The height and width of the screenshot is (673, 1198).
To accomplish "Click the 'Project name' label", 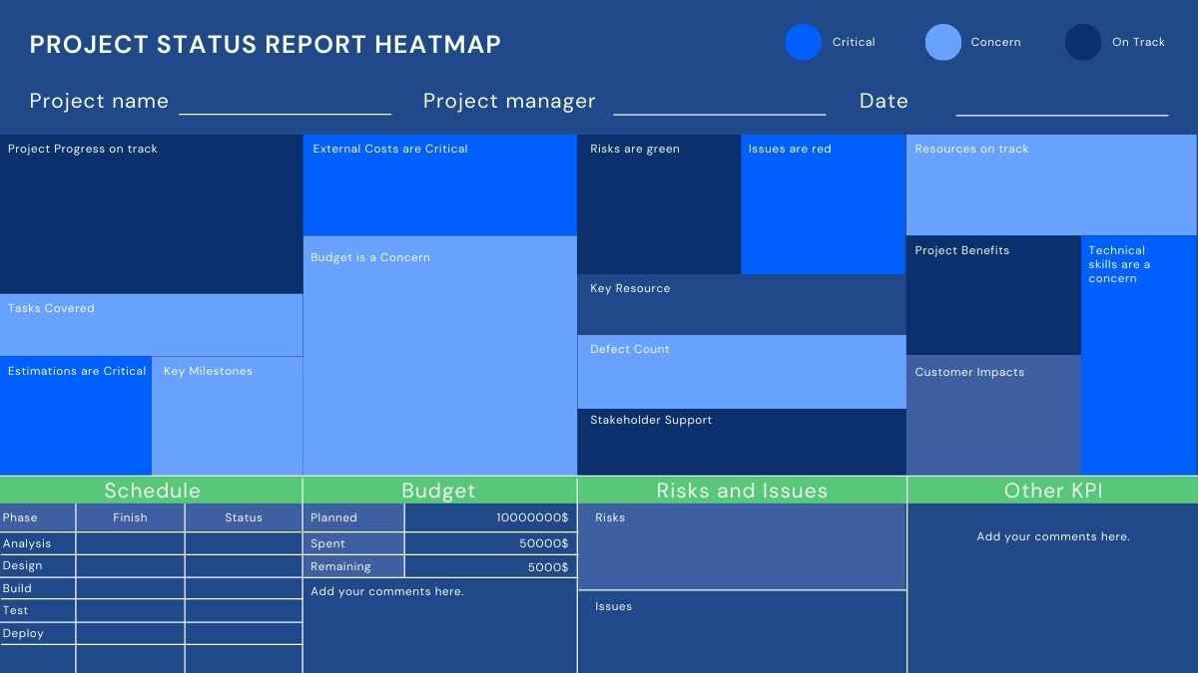I will (99, 101).
